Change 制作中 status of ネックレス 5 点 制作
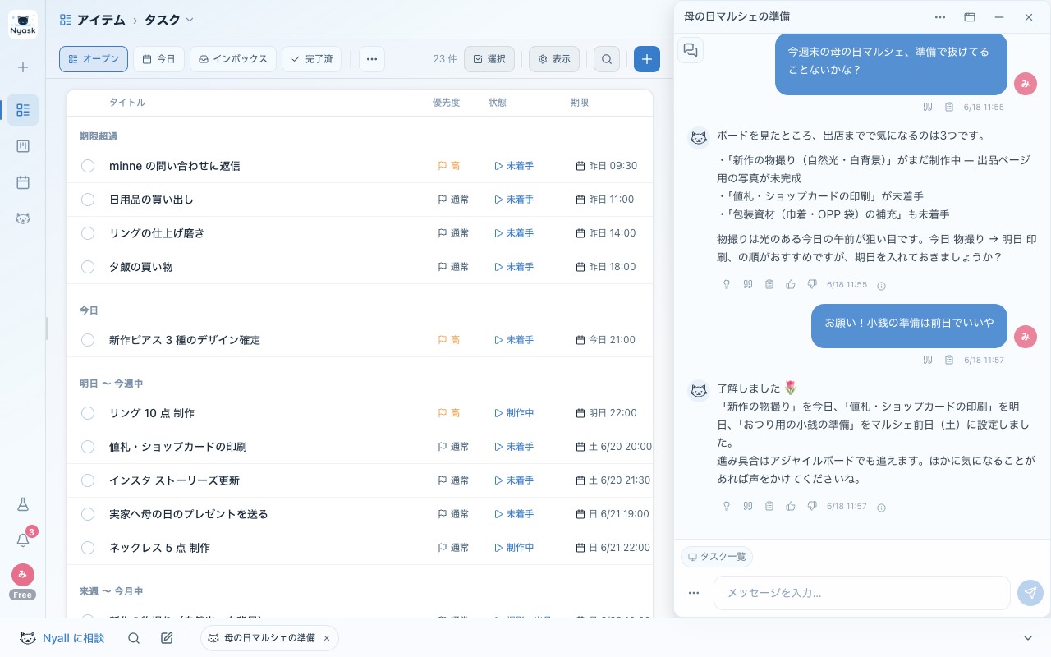The width and height of the screenshot is (1051, 657). (x=514, y=548)
